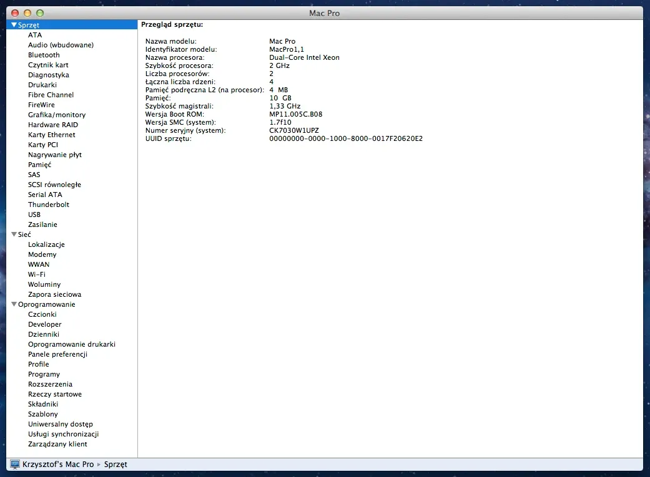650x477 pixels.
Task: Select ATA in the sidebar
Action: (x=35, y=35)
